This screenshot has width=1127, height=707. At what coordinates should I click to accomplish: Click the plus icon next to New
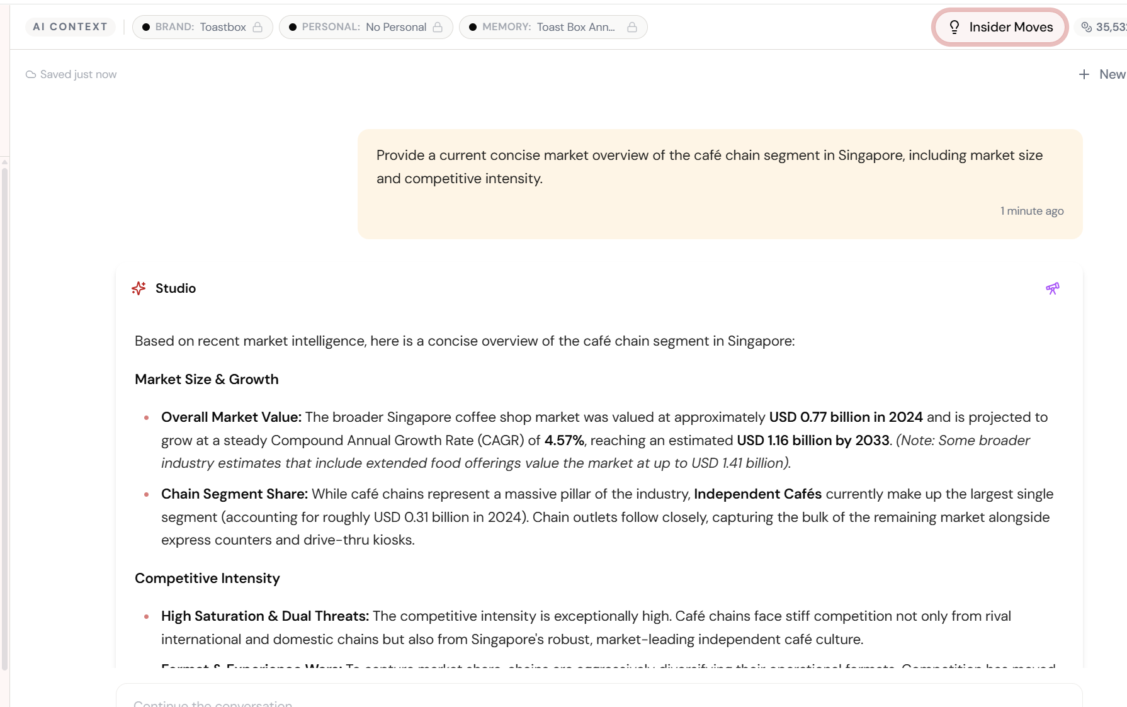click(1084, 74)
